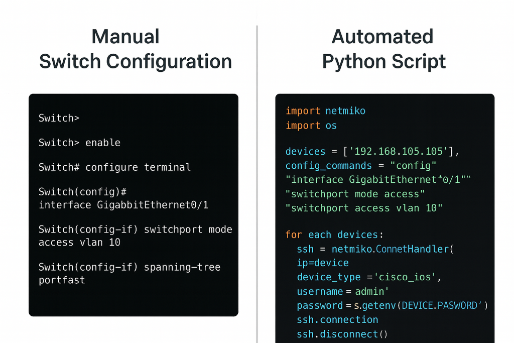
Task: Click the "switchport mode access" string
Action: pyautogui.click(x=355, y=194)
